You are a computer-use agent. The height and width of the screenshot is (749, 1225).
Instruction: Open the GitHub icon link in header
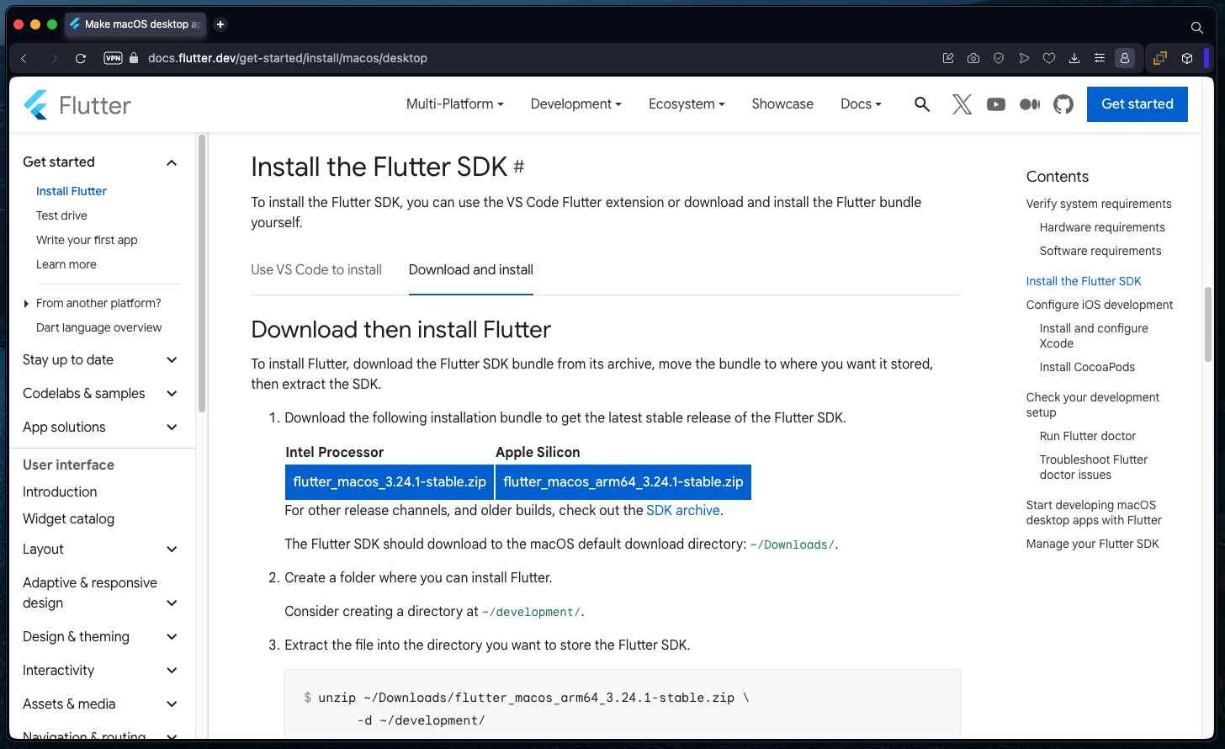1063,104
